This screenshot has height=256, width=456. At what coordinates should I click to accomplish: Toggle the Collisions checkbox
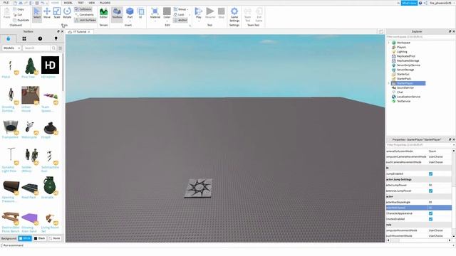83,9
